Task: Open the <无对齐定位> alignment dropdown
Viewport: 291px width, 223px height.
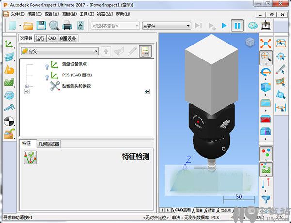Action: [x=115, y=26]
